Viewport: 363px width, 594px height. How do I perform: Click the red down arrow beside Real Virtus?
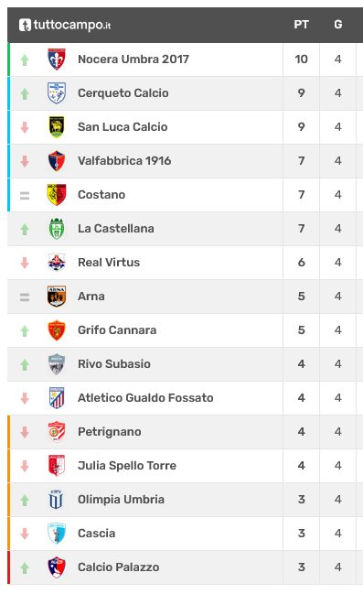click(x=25, y=263)
